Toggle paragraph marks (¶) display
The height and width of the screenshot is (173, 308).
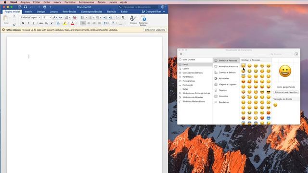[x=123, y=17]
